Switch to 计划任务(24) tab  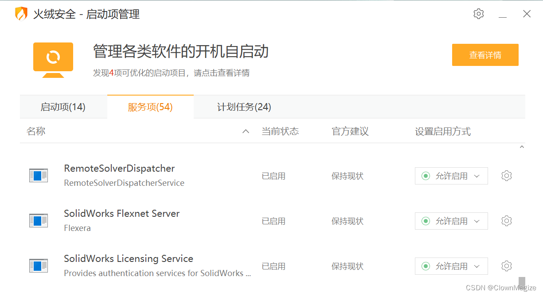(x=244, y=107)
